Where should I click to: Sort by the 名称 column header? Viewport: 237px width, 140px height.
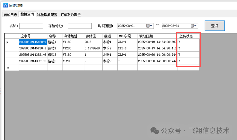point(55,36)
